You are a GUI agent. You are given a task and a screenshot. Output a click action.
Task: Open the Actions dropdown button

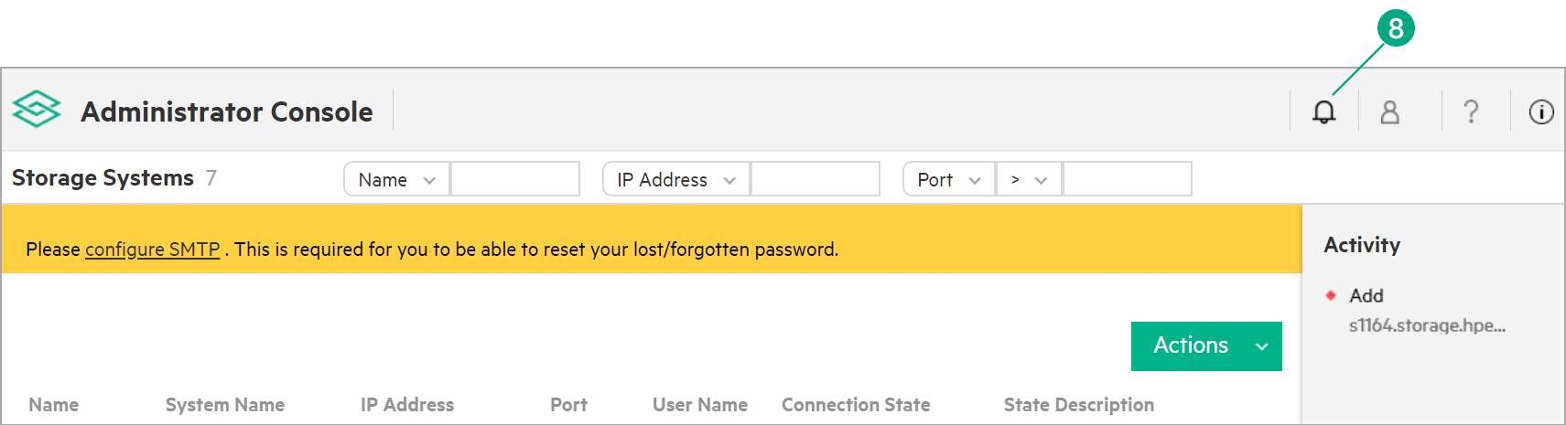(1206, 345)
